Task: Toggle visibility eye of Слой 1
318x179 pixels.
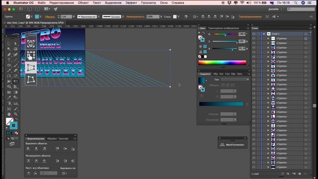Action: pyautogui.click(x=254, y=34)
